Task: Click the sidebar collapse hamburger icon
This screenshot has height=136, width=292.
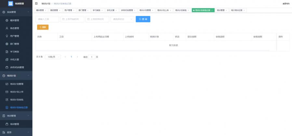Action: [x=36, y=4]
